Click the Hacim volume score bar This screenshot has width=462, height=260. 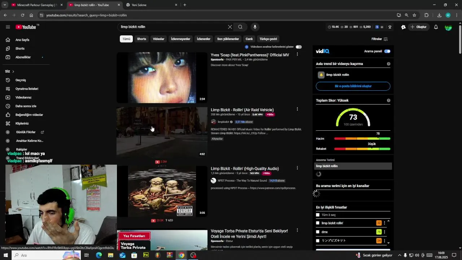pos(362,139)
